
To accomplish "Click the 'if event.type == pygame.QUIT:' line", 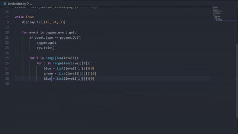I will point(55,38).
